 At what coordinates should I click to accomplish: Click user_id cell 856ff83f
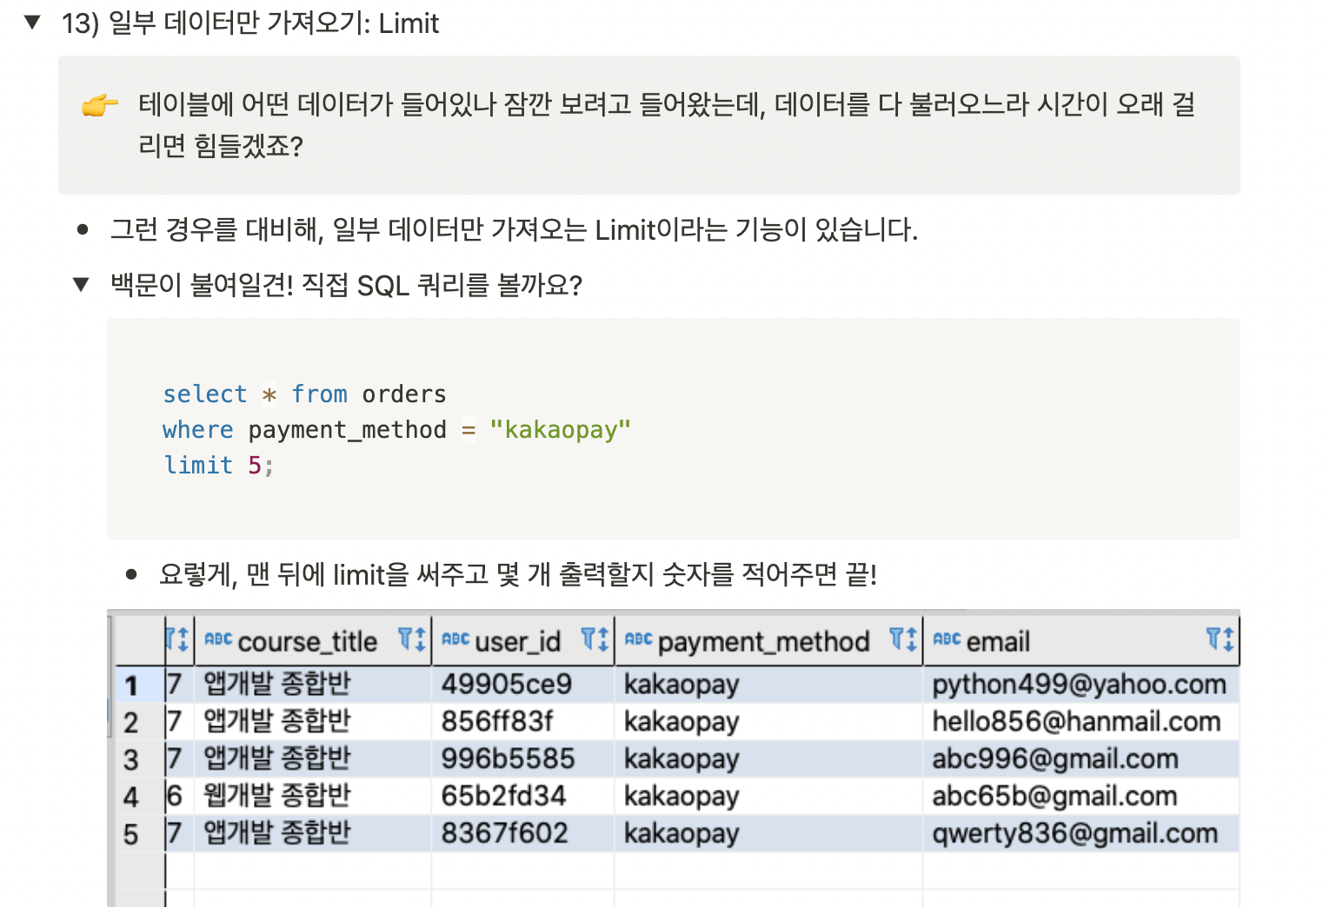pos(522,722)
